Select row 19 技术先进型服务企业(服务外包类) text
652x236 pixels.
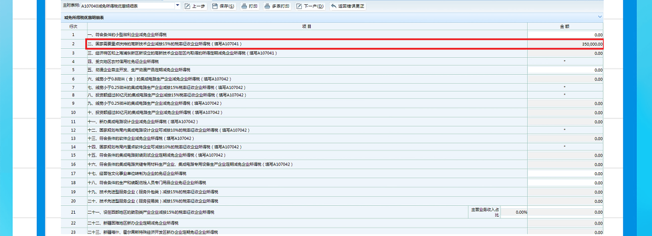point(153,192)
